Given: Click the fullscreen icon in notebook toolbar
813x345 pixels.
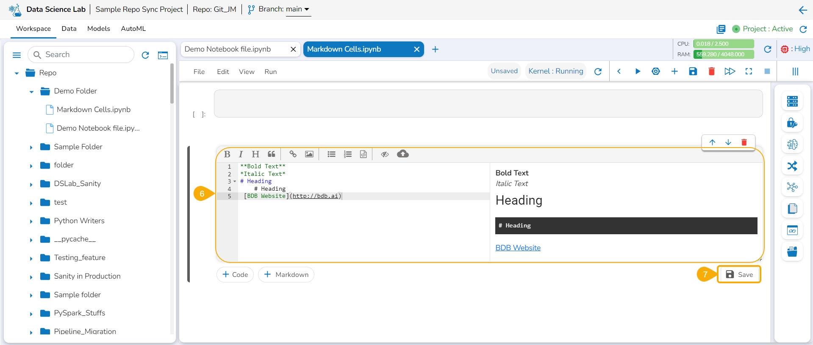Looking at the screenshot, I should tap(749, 71).
